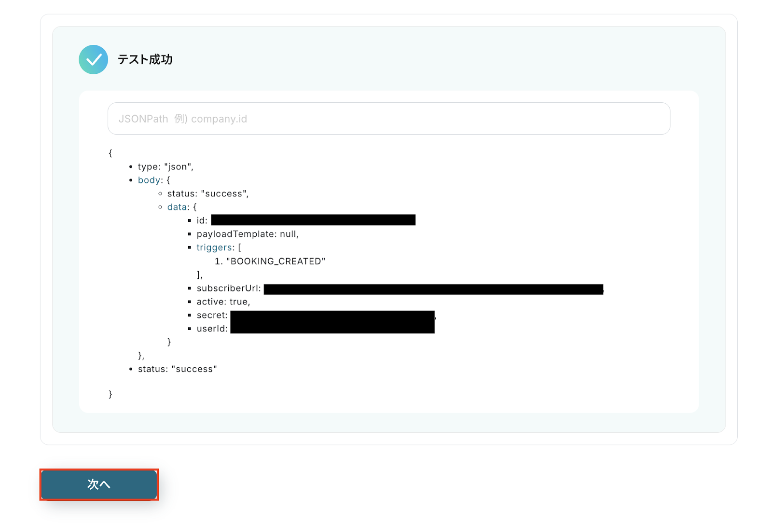This screenshot has height=523, width=772.
Task: Select the secret key label
Action: point(212,315)
